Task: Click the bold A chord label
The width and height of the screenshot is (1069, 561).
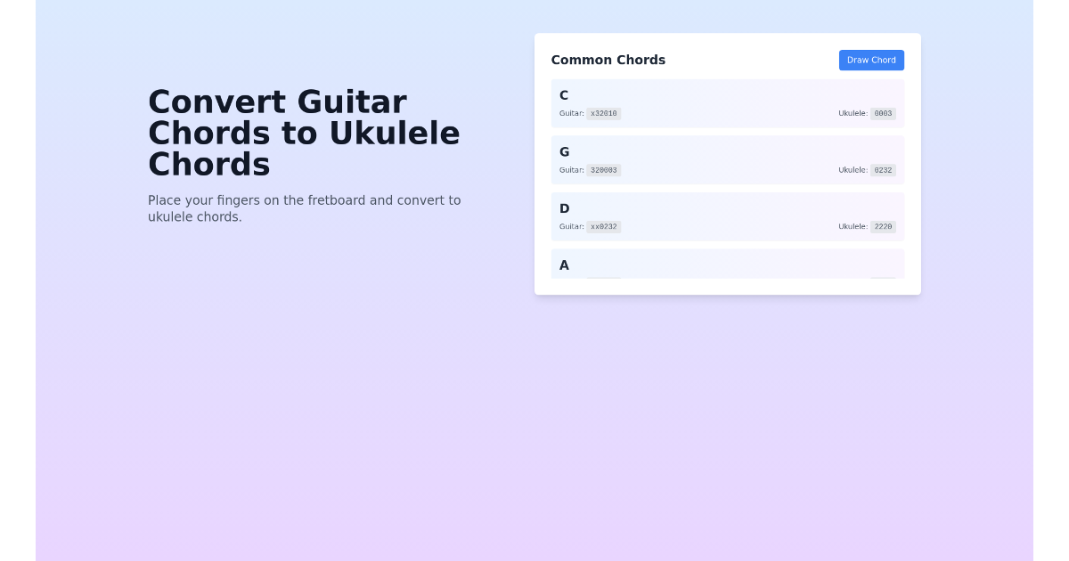Action: click(x=564, y=265)
